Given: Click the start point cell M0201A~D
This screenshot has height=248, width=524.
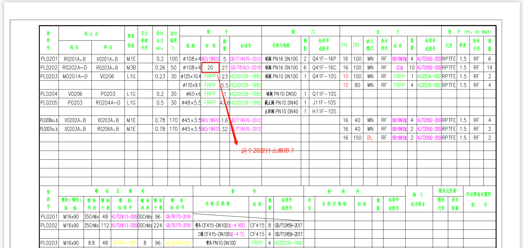Looking at the screenshot, I should pos(75,76).
